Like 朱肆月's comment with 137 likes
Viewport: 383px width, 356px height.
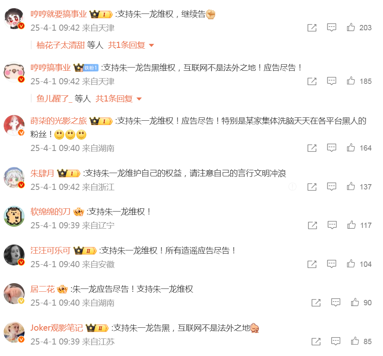coord(351,186)
